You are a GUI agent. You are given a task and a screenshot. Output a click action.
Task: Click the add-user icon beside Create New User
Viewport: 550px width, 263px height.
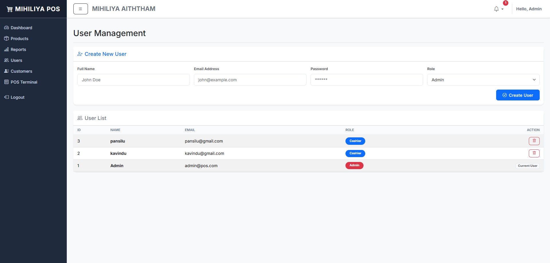click(80, 54)
